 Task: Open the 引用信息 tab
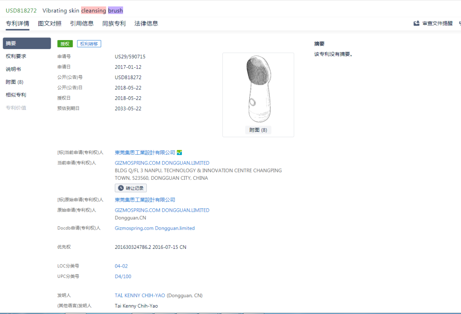click(x=82, y=23)
